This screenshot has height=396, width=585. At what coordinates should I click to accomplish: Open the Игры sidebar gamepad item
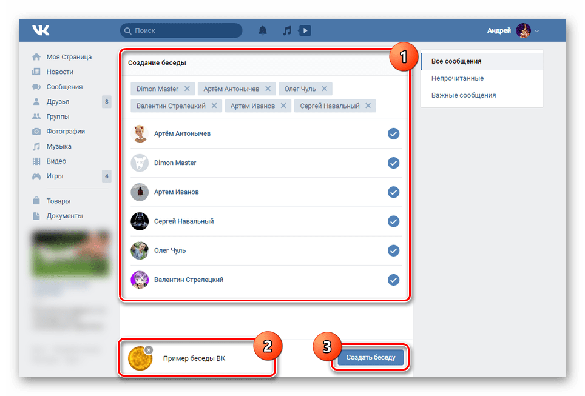[55, 176]
